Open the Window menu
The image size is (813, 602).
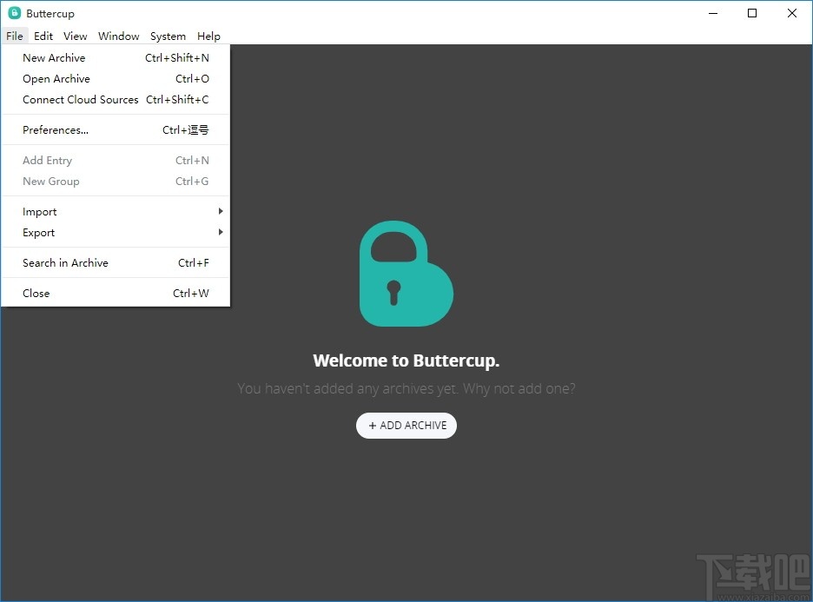coord(119,36)
